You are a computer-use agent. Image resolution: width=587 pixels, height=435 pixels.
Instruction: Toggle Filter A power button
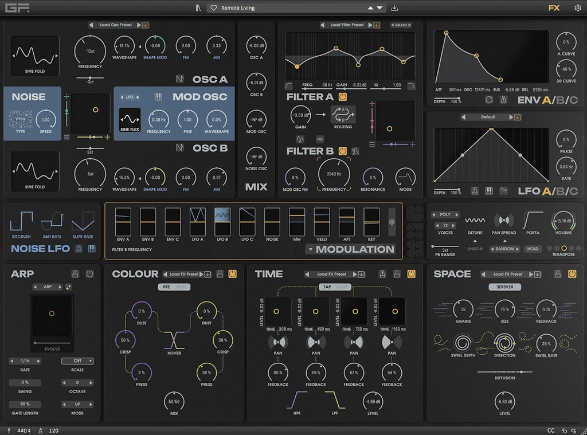point(343,97)
